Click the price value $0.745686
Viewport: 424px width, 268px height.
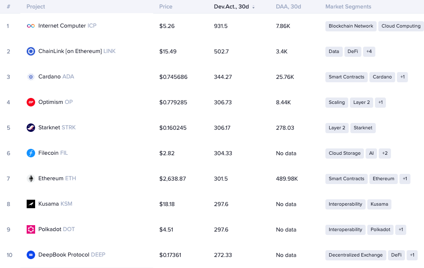click(173, 77)
